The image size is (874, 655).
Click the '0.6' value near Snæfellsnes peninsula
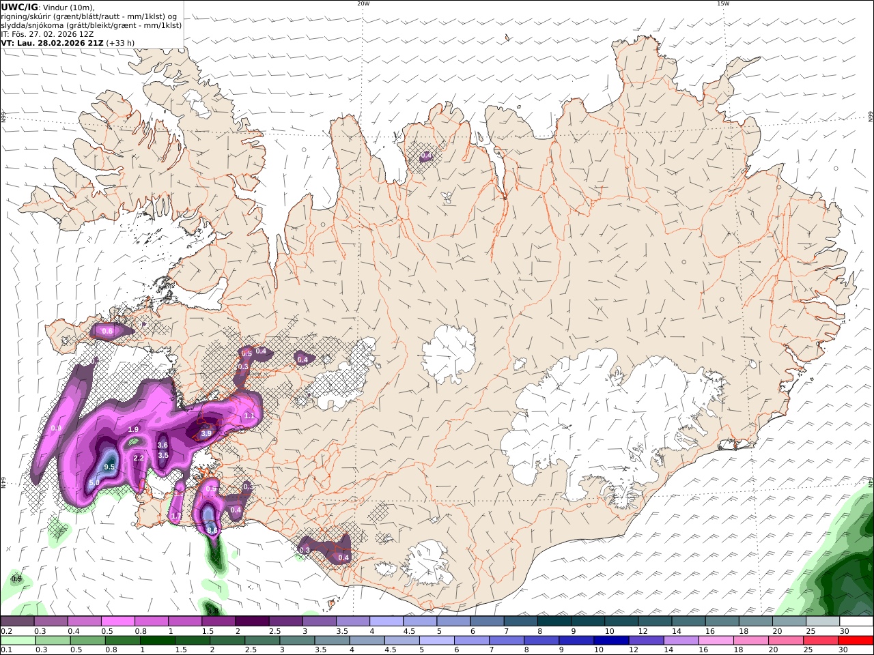[107, 332]
